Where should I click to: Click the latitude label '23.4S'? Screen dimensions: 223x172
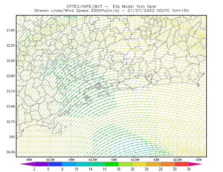click(11, 106)
